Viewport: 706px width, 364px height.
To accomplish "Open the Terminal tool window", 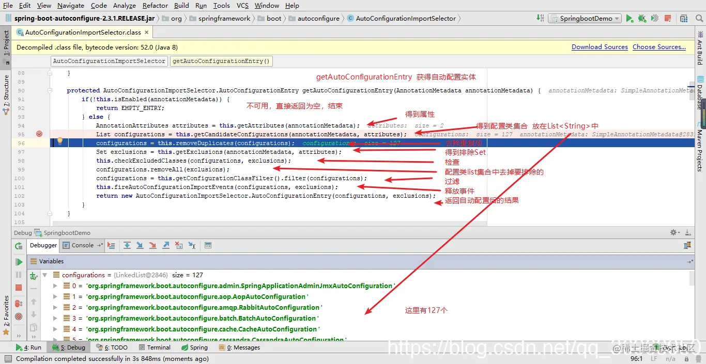I will tap(155, 347).
